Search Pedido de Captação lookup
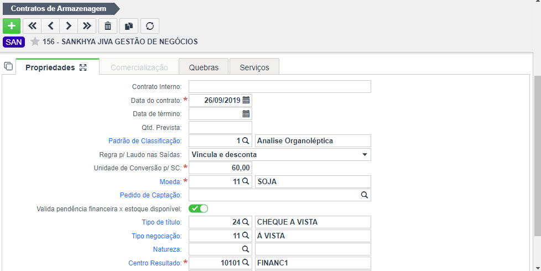 coord(365,195)
